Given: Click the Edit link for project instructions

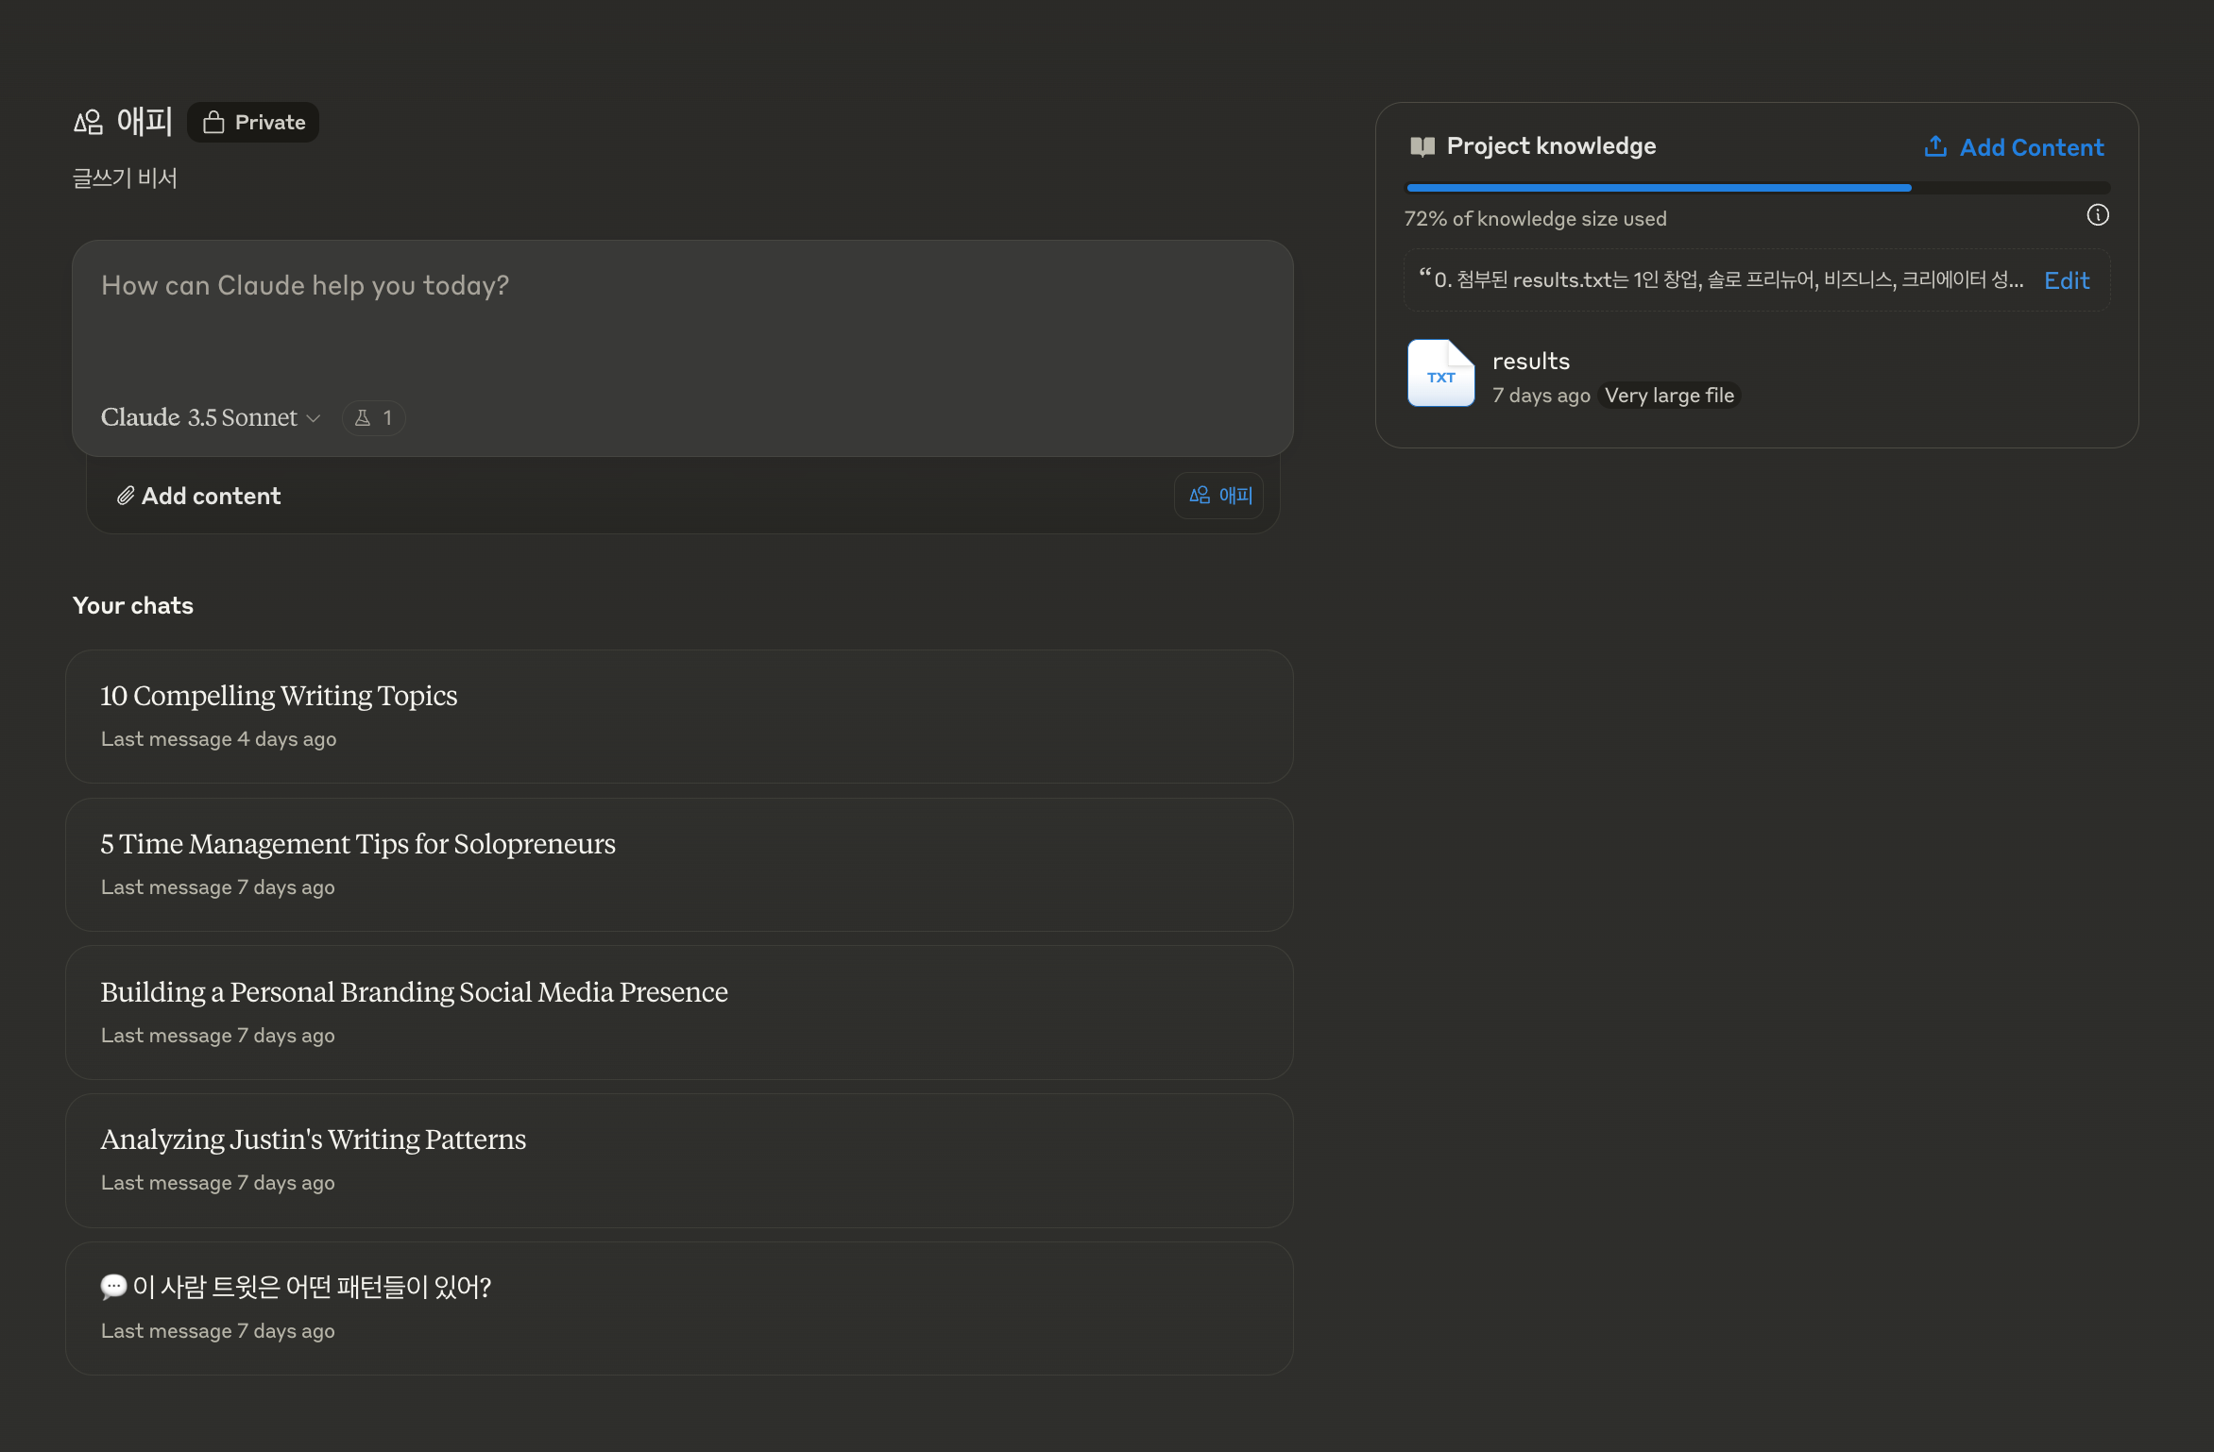Looking at the screenshot, I should (x=2066, y=281).
